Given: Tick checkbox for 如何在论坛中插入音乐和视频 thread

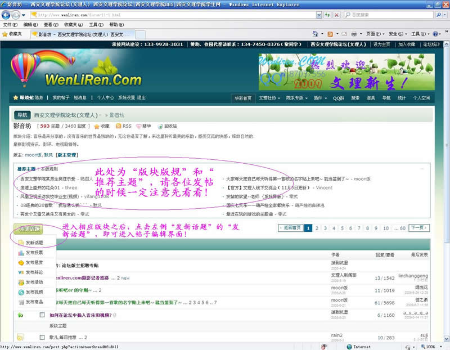Looking at the screenshot, I should coord(42,315).
